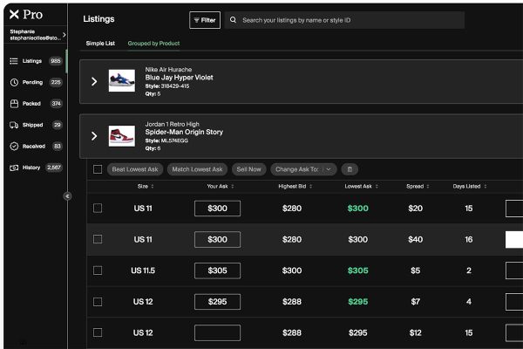The height and width of the screenshot is (349, 523).
Task: Check the US 11 row with 16 days listed
Action: click(98, 239)
